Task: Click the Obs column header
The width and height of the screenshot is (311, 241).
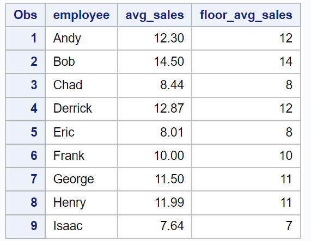Action: (x=26, y=15)
